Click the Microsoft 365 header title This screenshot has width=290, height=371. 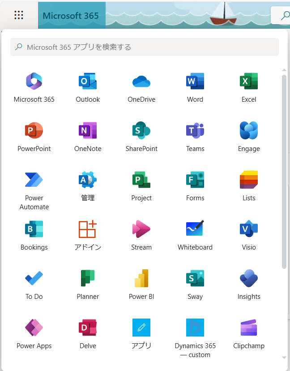pyautogui.click(x=71, y=16)
